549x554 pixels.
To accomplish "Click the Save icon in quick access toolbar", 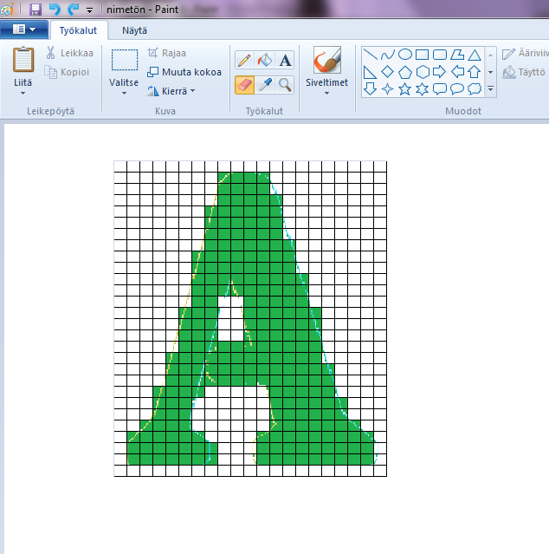I will coord(36,10).
